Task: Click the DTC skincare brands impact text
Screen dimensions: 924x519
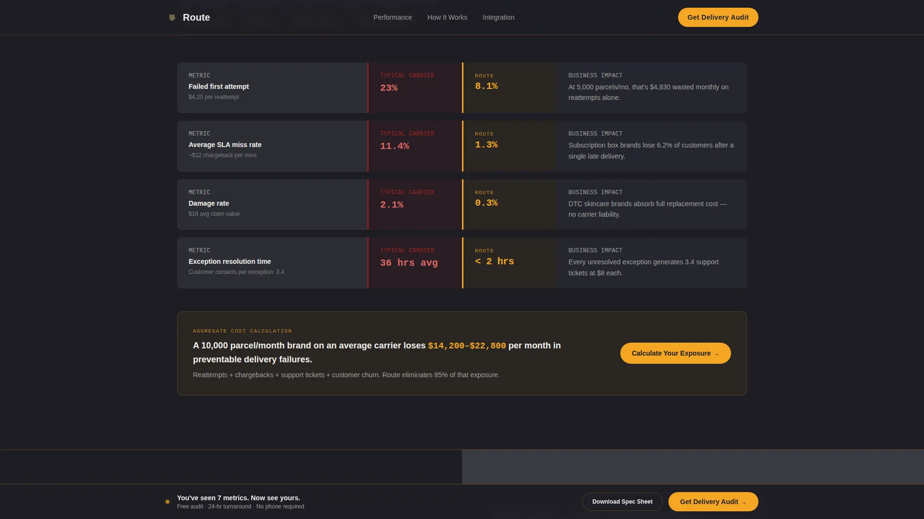Action: tap(647, 209)
